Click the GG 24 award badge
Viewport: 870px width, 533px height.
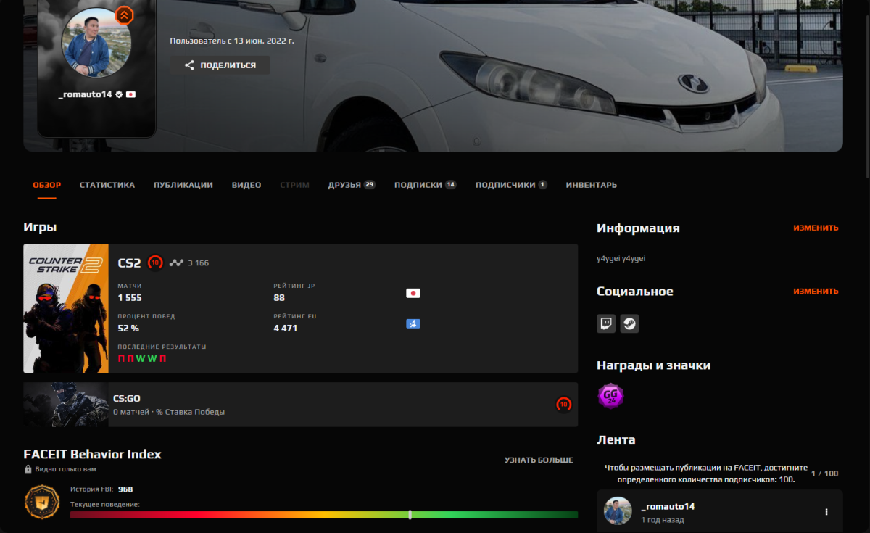point(610,396)
